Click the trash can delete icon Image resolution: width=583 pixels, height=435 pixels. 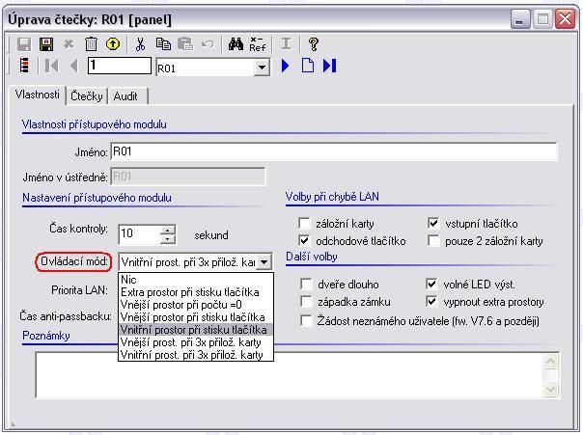point(91,44)
